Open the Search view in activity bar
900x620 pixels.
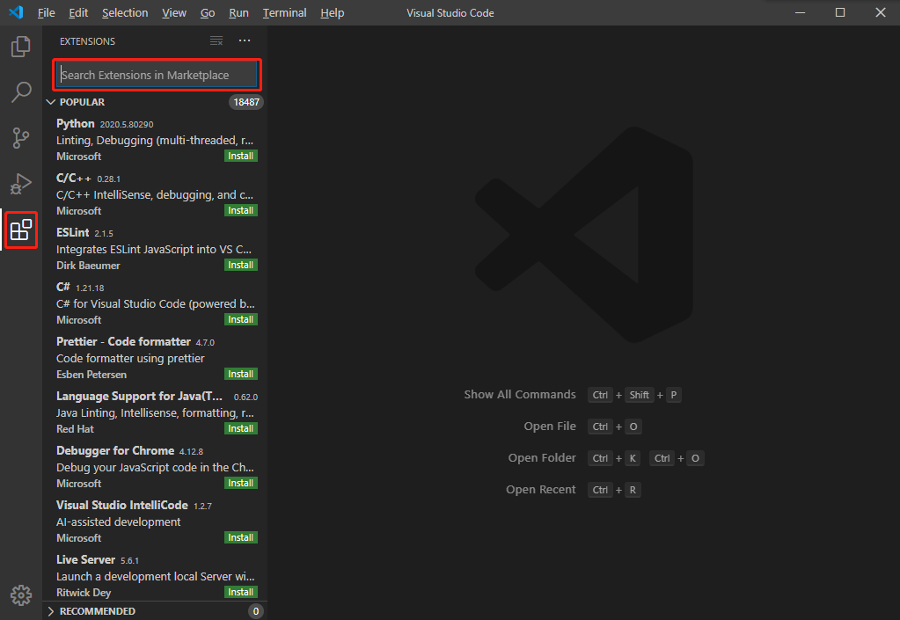coord(20,91)
